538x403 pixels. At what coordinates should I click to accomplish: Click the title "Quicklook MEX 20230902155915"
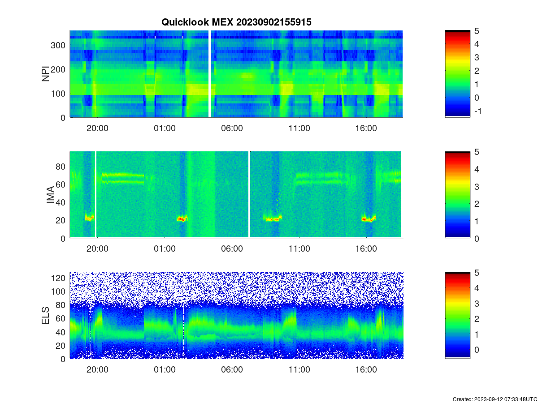pyautogui.click(x=236, y=22)
